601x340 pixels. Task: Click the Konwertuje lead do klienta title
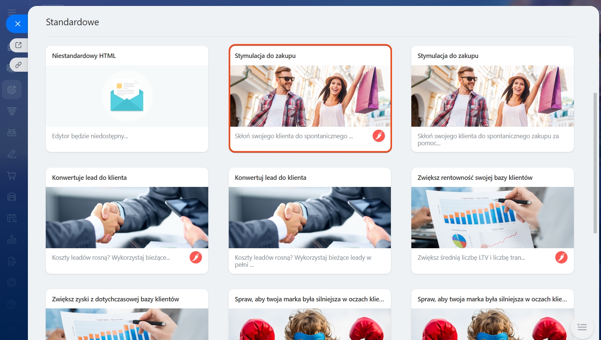89,178
